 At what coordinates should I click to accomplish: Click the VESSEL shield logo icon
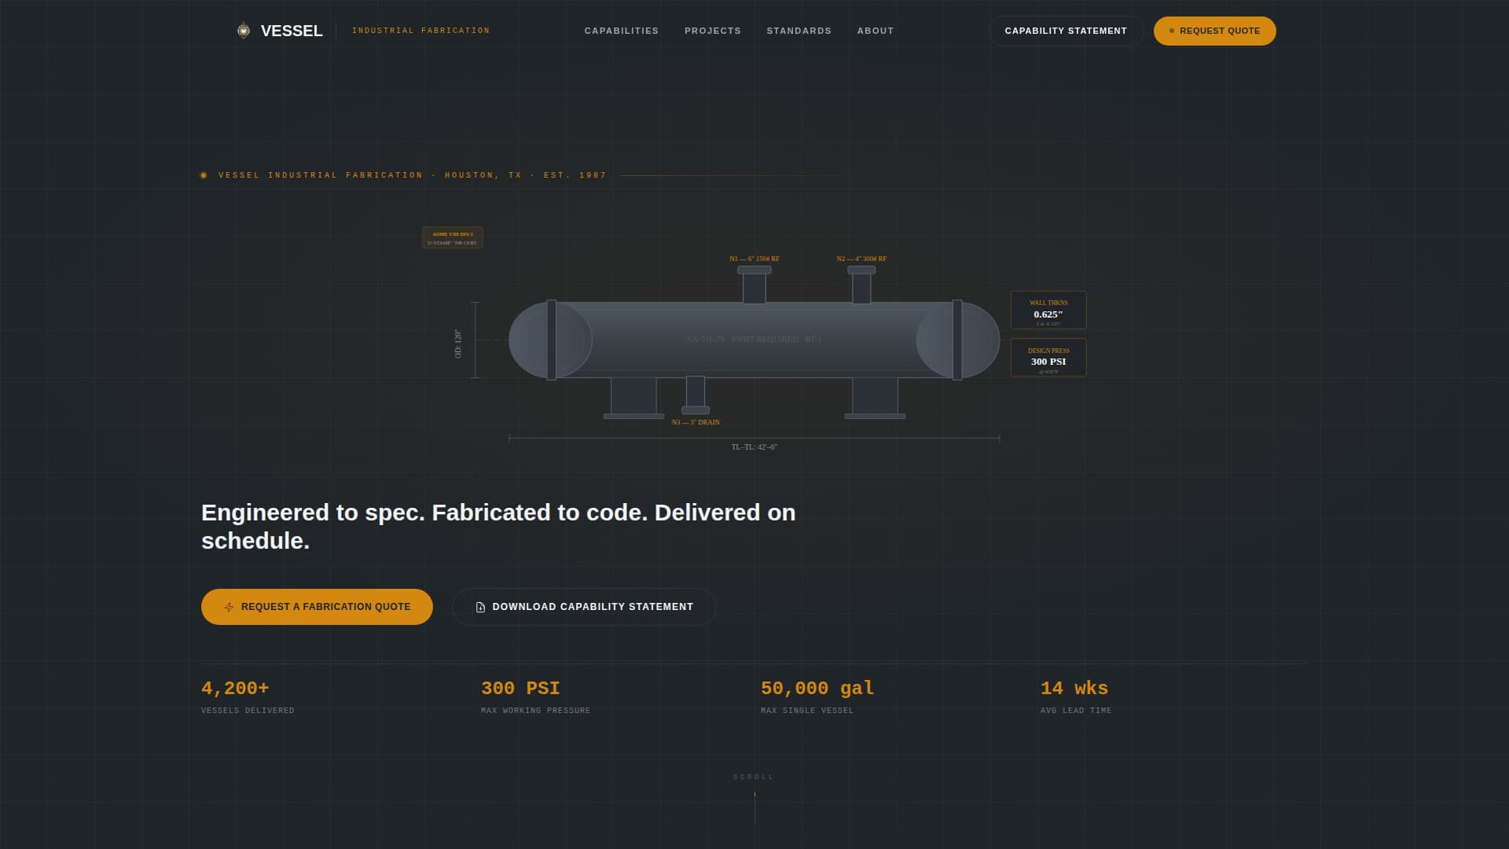pyautogui.click(x=244, y=31)
